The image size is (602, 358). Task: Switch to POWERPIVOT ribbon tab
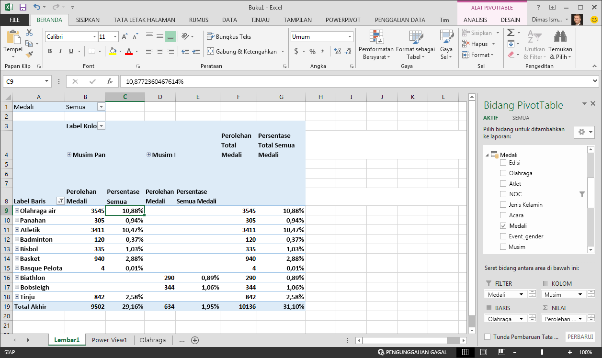point(343,20)
